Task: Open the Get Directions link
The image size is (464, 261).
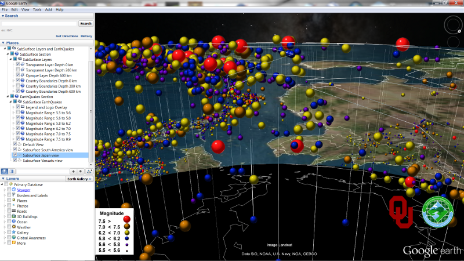Action: (x=67, y=36)
